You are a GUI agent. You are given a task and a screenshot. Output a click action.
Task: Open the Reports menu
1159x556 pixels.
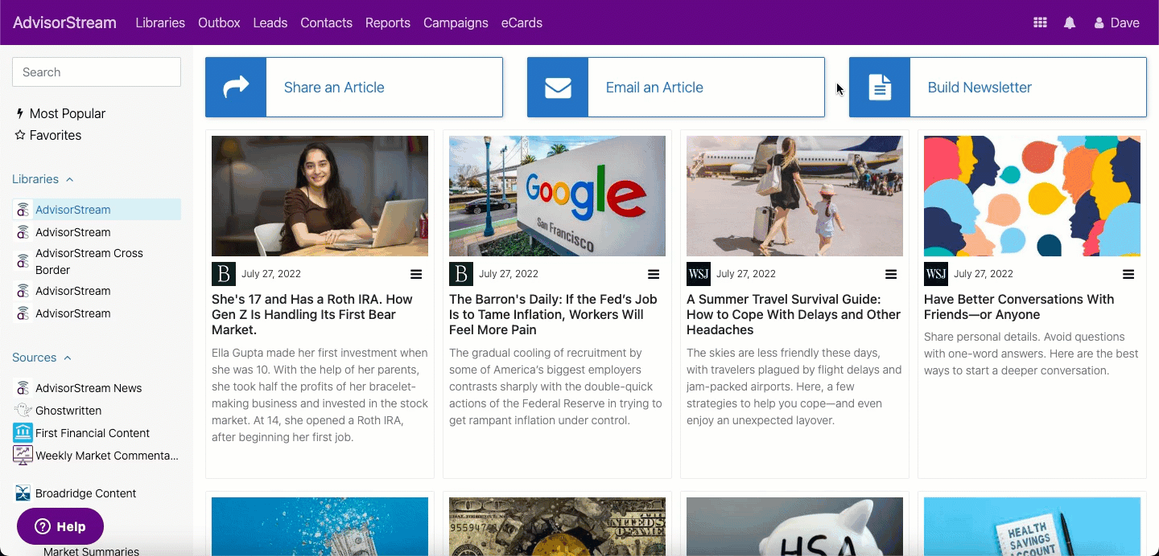tap(388, 22)
